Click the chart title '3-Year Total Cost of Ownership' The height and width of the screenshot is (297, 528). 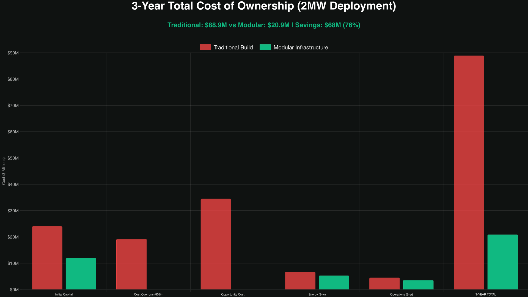tap(264, 6)
